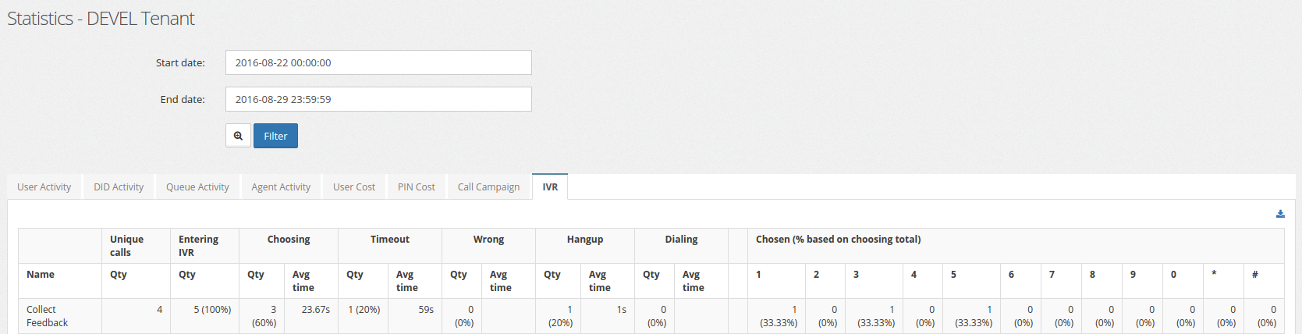
Task: Click the download export icon
Action: click(1280, 214)
